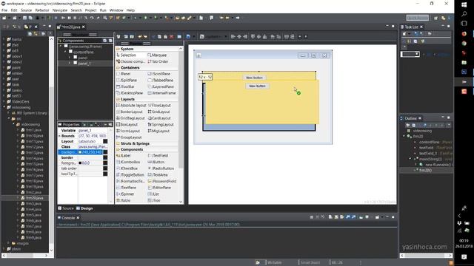Collapse the videoswing project in Package Explorer
The image size is (474, 266).
4,107
